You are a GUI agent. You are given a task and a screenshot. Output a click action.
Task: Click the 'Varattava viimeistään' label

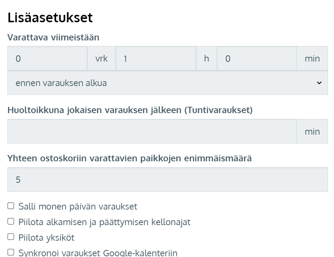click(x=53, y=37)
